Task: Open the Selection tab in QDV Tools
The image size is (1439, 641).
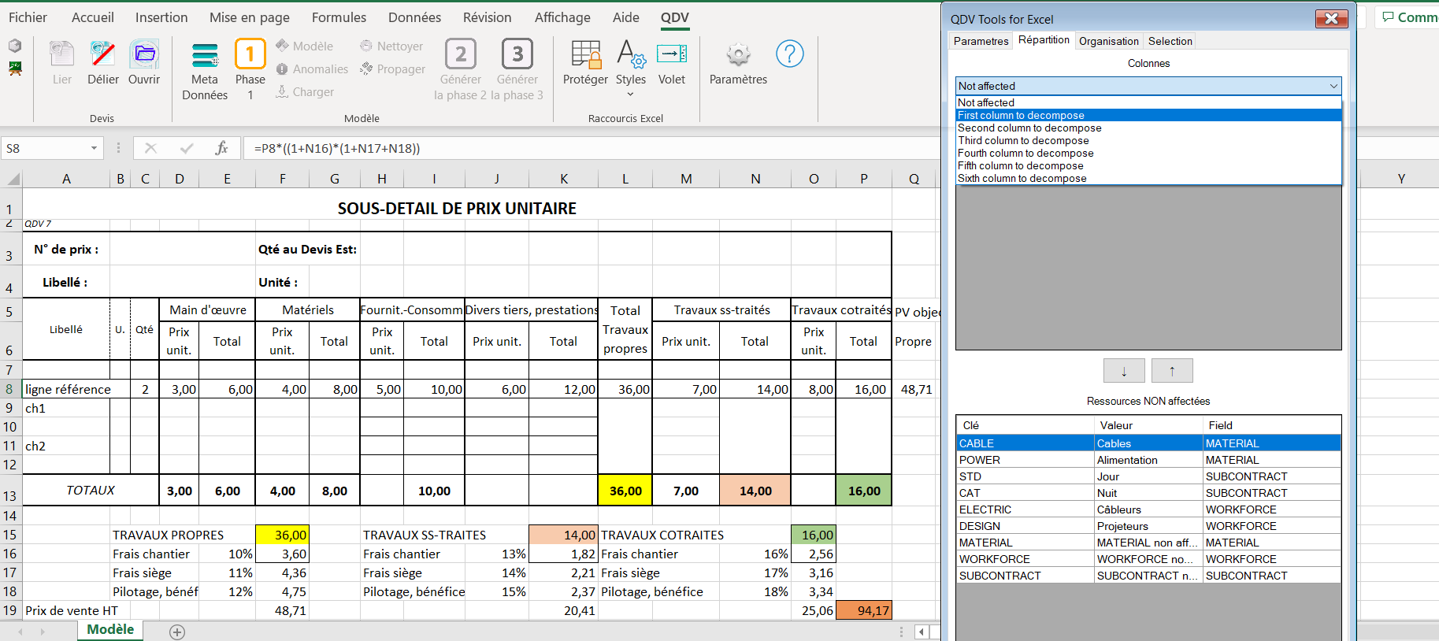Action: pyautogui.click(x=1170, y=41)
